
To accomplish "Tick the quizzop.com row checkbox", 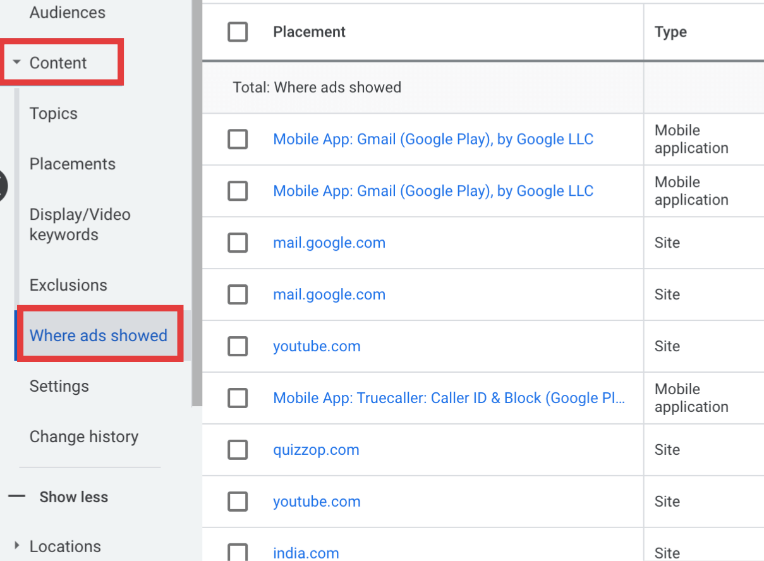I will (238, 450).
